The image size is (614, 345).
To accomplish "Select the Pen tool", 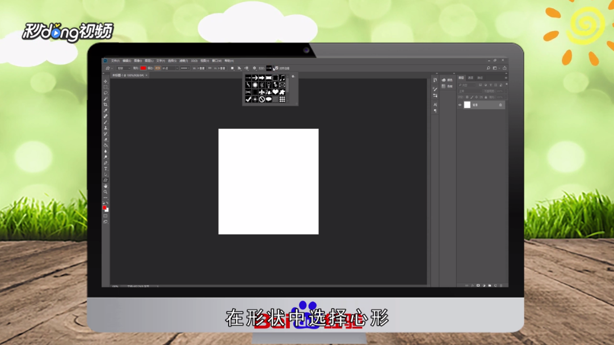I will [106, 163].
